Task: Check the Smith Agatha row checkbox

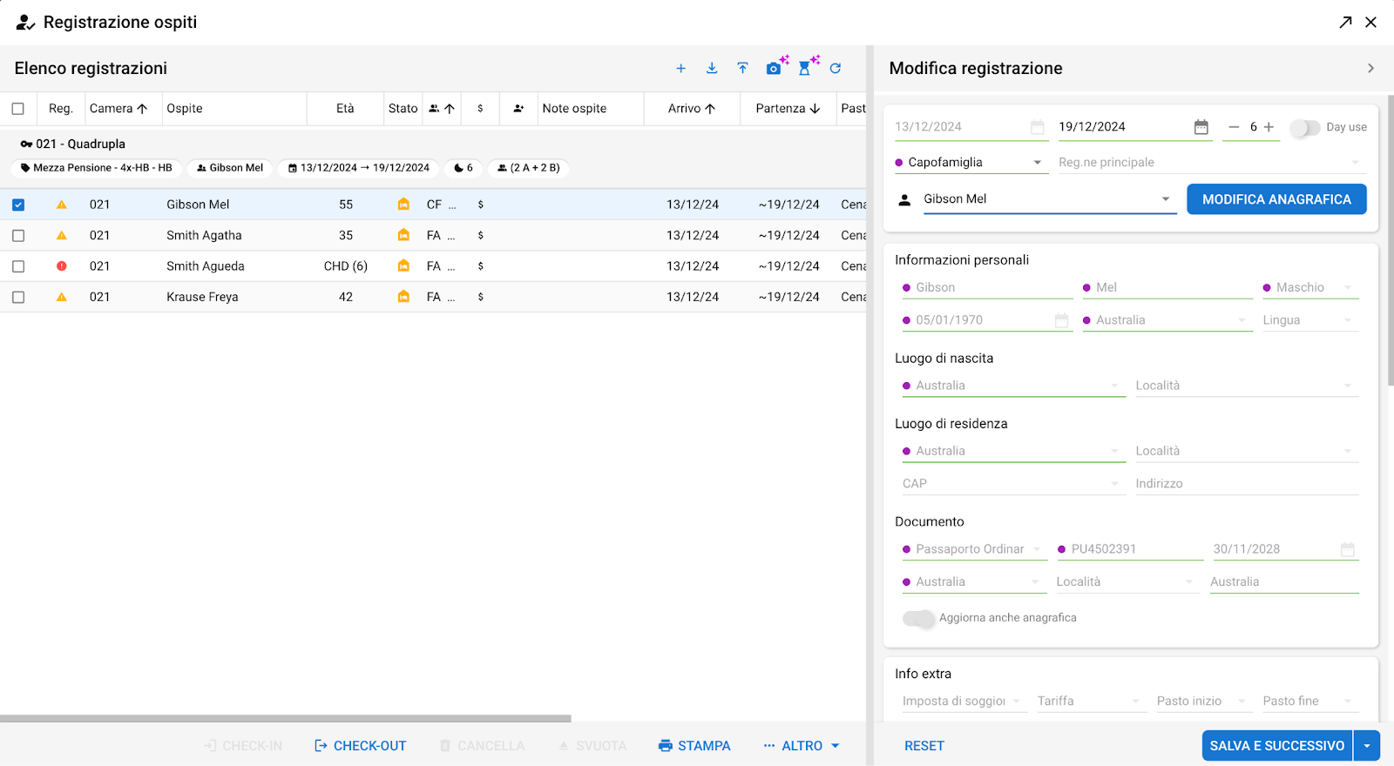Action: pyautogui.click(x=18, y=236)
